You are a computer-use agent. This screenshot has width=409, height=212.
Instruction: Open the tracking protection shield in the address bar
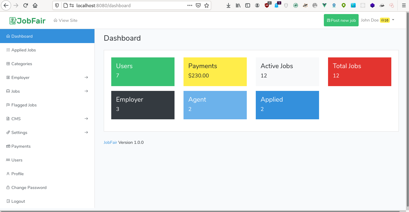pyautogui.click(x=57, y=5)
